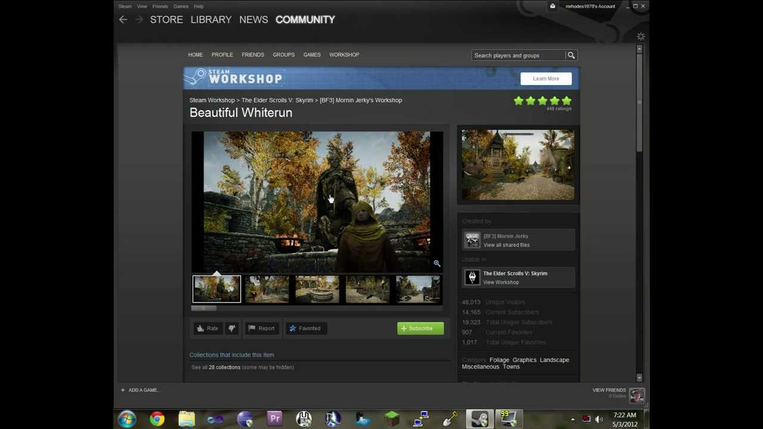Click the Miscellaneous category tag
The height and width of the screenshot is (429, 763).
[480, 367]
